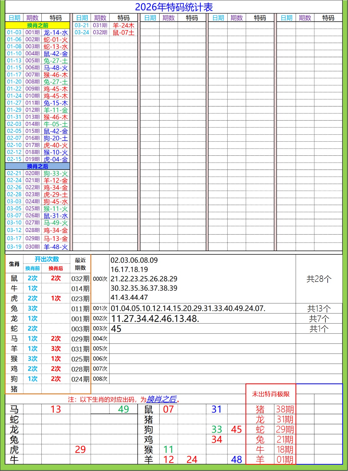Select the 未出特肖极限 header box
This screenshot has width=348, height=471.
[271, 394]
